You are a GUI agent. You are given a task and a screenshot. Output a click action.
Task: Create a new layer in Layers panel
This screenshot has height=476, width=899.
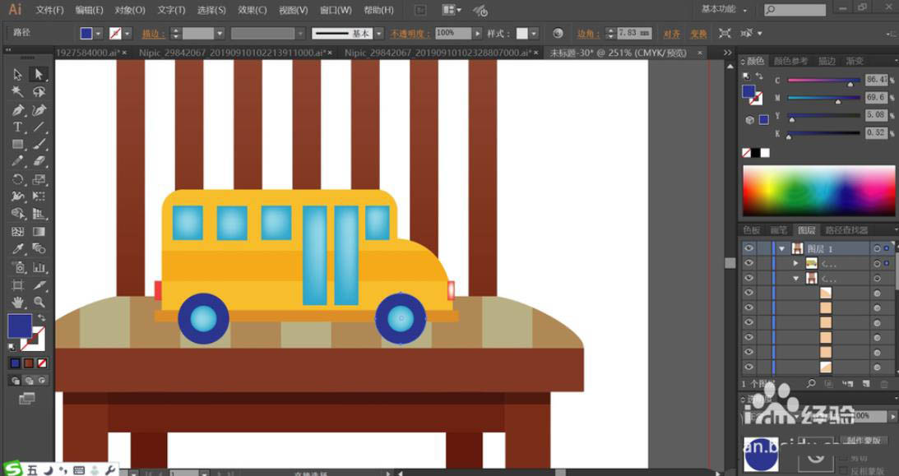(866, 384)
